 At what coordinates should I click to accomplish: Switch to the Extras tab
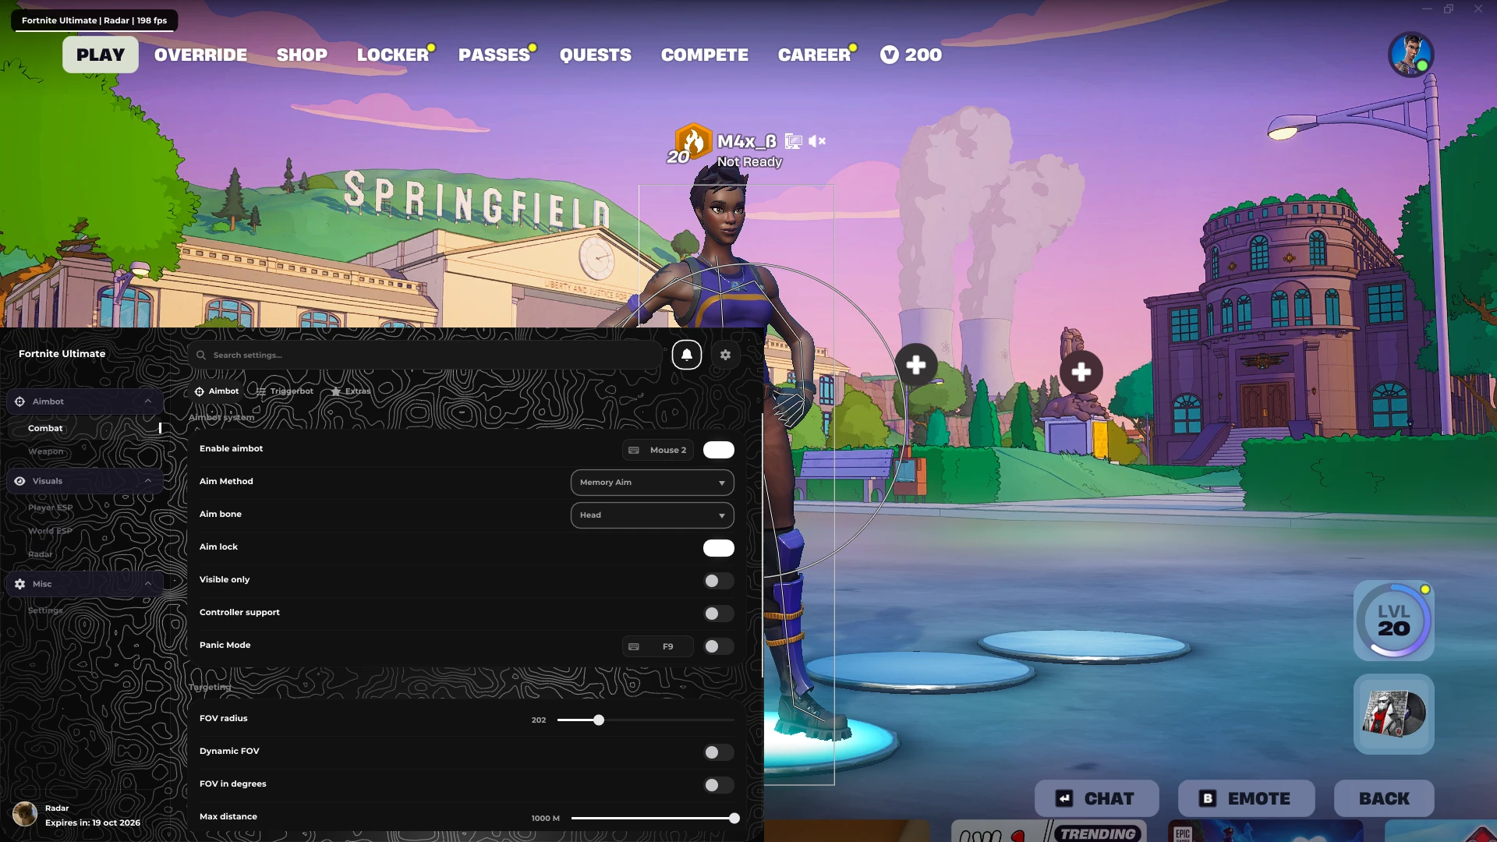(x=351, y=391)
